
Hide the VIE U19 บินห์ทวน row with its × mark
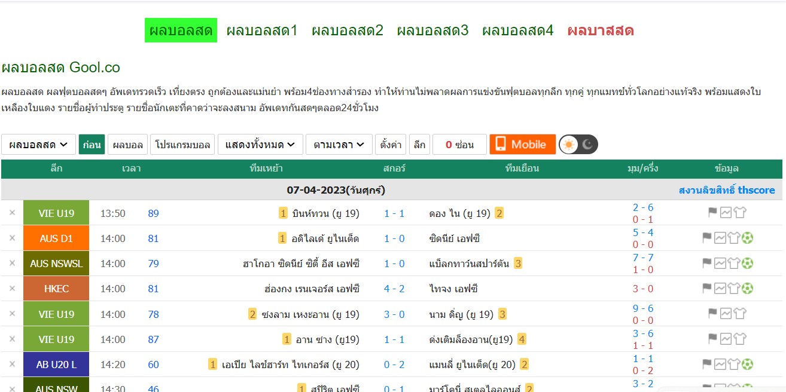click(x=11, y=213)
